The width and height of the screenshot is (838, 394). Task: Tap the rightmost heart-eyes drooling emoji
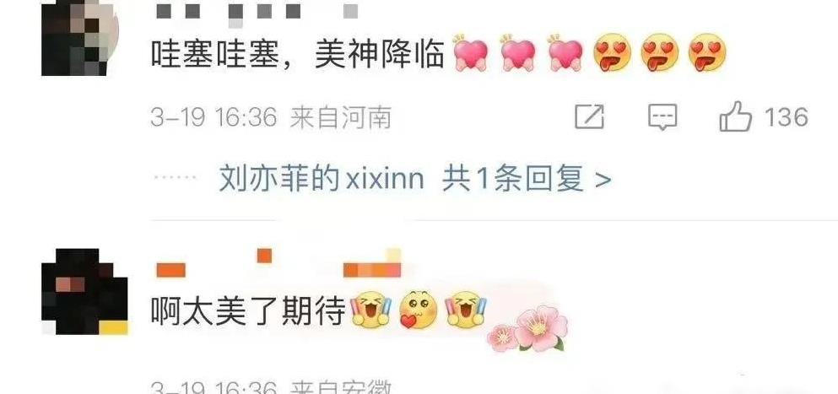[707, 53]
